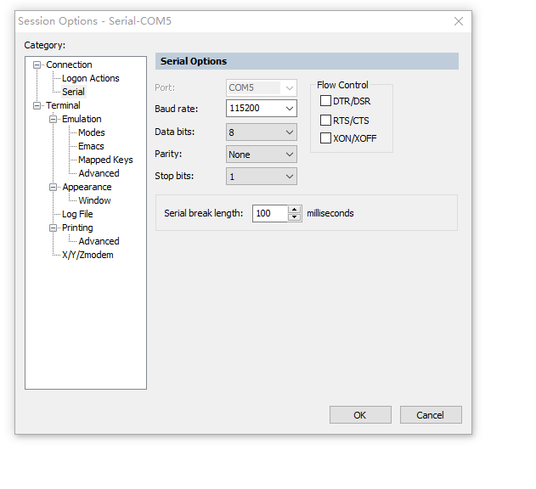Click the OK button
The width and height of the screenshot is (536, 489).
point(360,415)
